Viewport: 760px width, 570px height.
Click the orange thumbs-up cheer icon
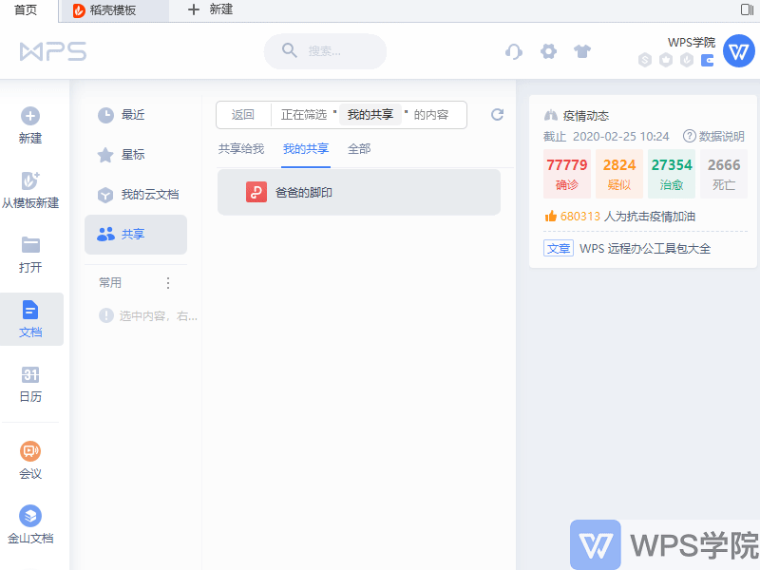(551, 217)
